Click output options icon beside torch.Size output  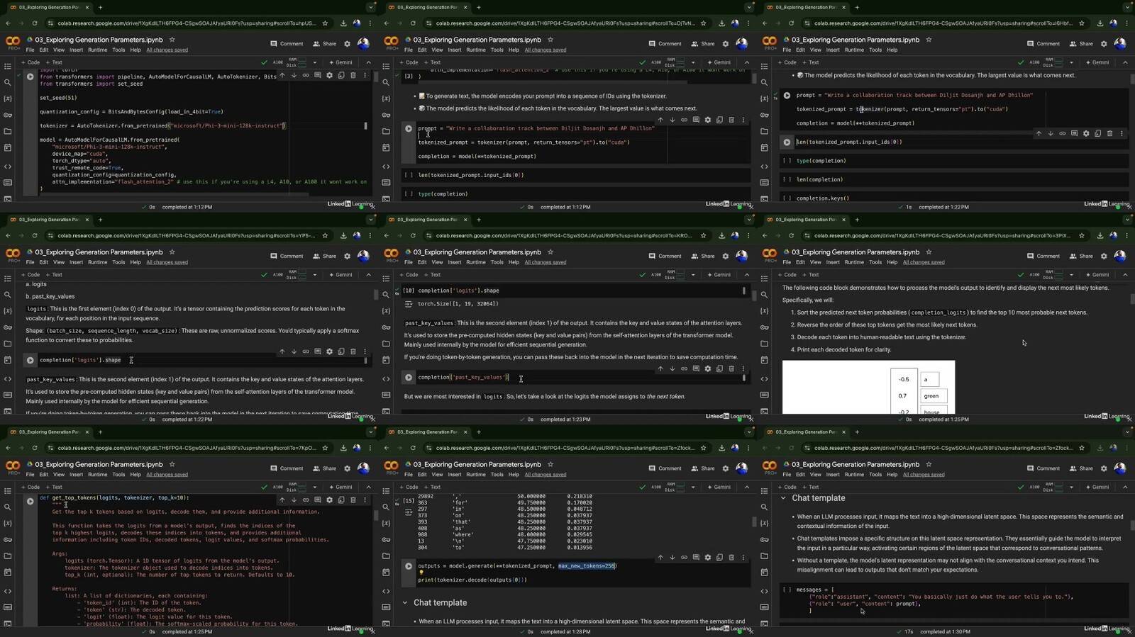click(409, 304)
